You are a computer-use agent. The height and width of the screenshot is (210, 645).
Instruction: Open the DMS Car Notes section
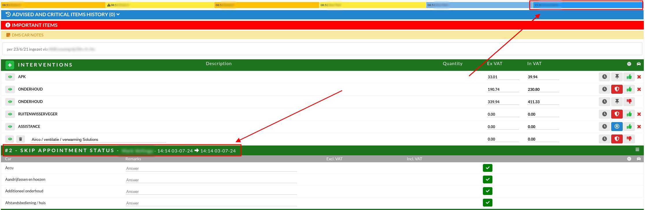pos(27,35)
